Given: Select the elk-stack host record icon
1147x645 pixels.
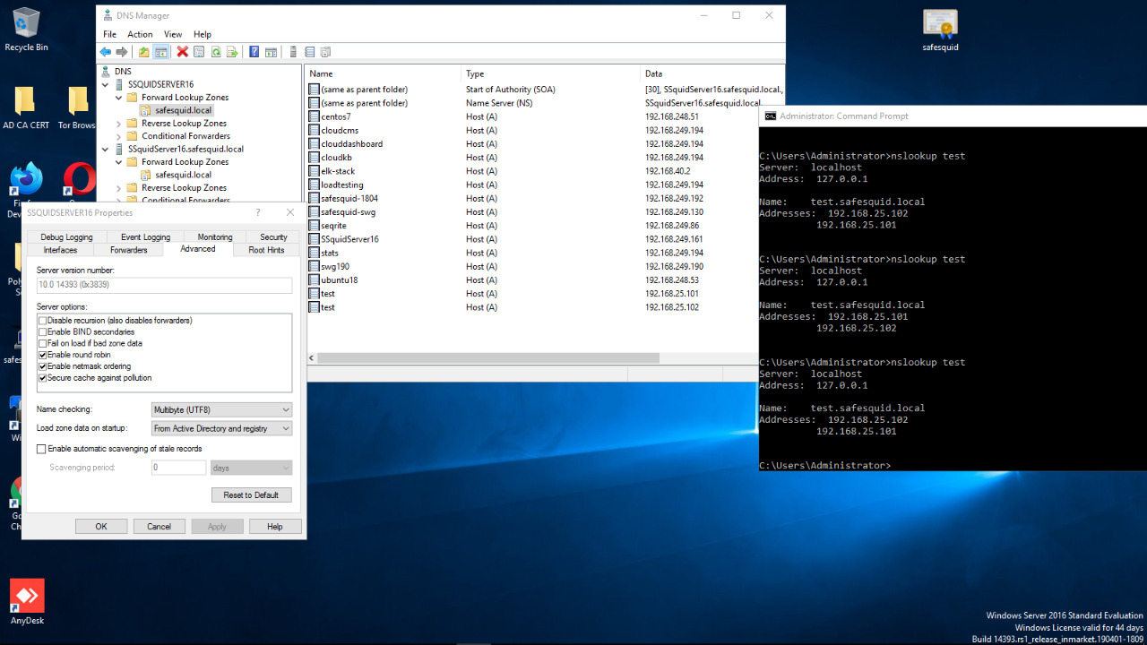Looking at the screenshot, I should tap(314, 171).
